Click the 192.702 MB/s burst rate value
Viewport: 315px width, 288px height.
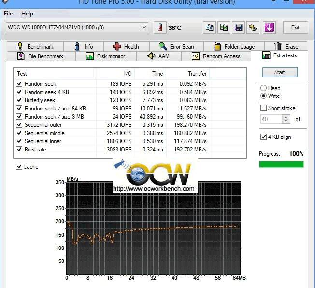(190, 150)
